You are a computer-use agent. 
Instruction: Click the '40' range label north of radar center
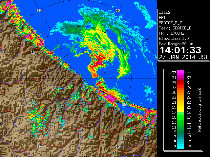pyautogui.click(x=79, y=26)
